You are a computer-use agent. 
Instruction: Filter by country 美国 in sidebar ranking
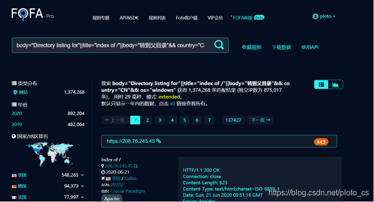[22, 175]
